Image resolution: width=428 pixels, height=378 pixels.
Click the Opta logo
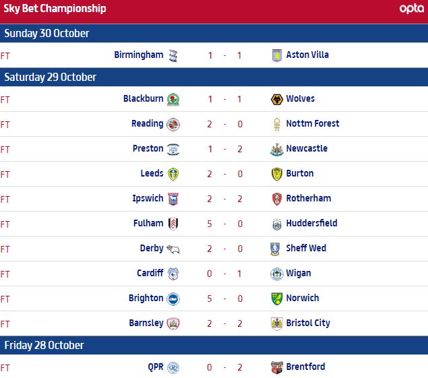pos(411,9)
